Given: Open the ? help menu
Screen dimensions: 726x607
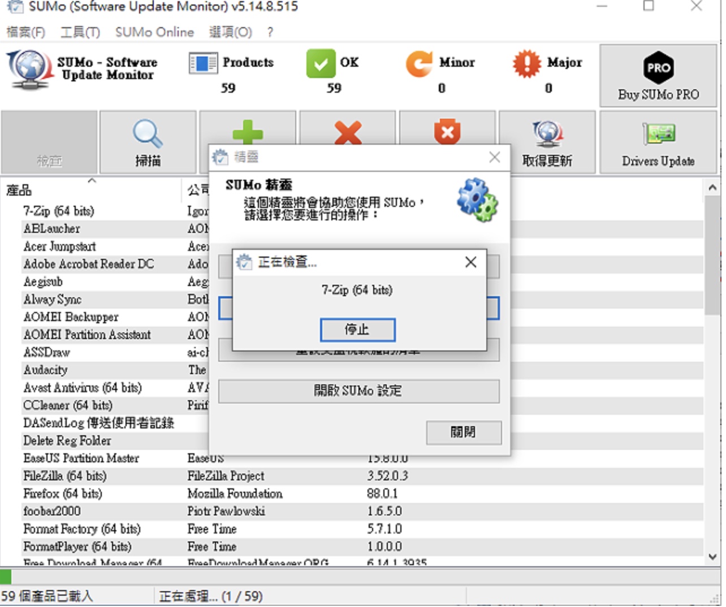Looking at the screenshot, I should 270,32.
